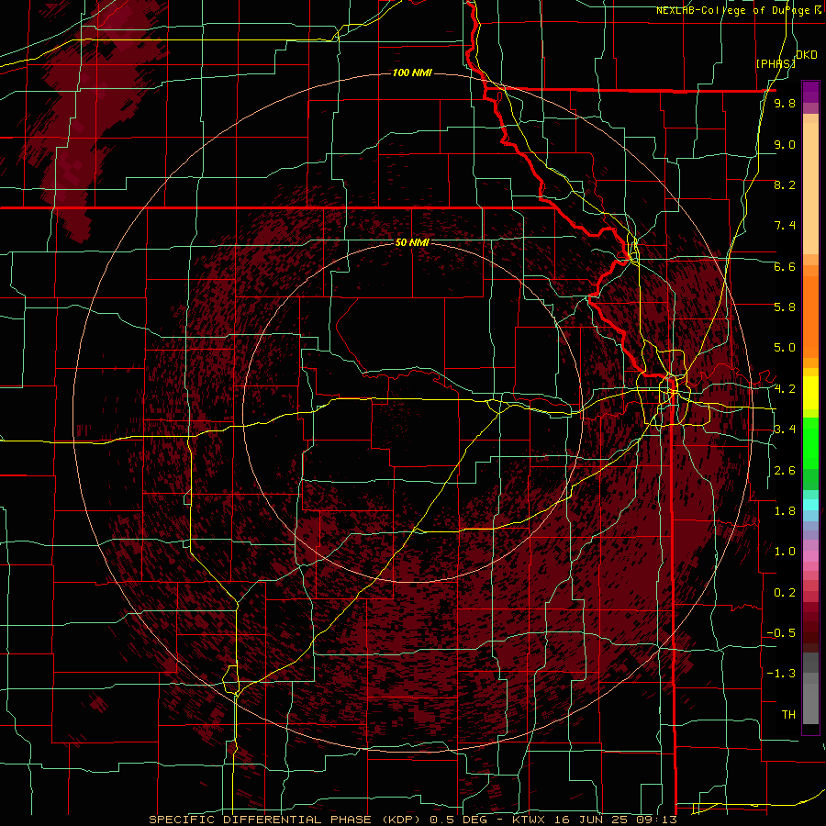Viewport: 826px width, 826px height.
Task: Click the 8.2 legend value
Action: pos(785,185)
